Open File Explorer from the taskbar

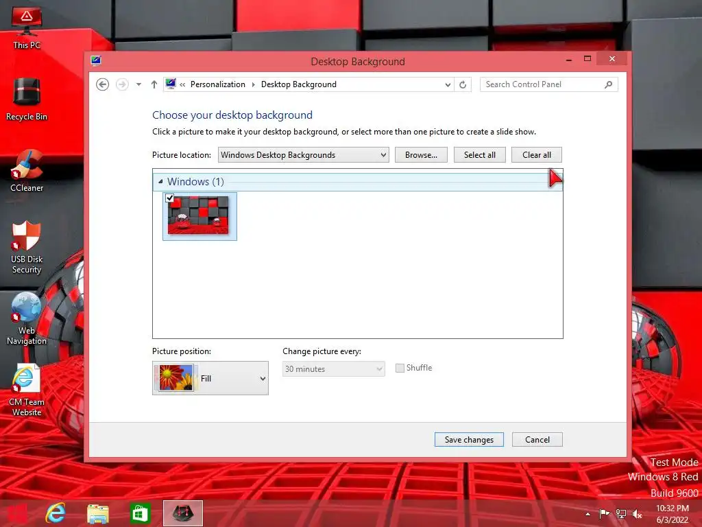pyautogui.click(x=97, y=513)
